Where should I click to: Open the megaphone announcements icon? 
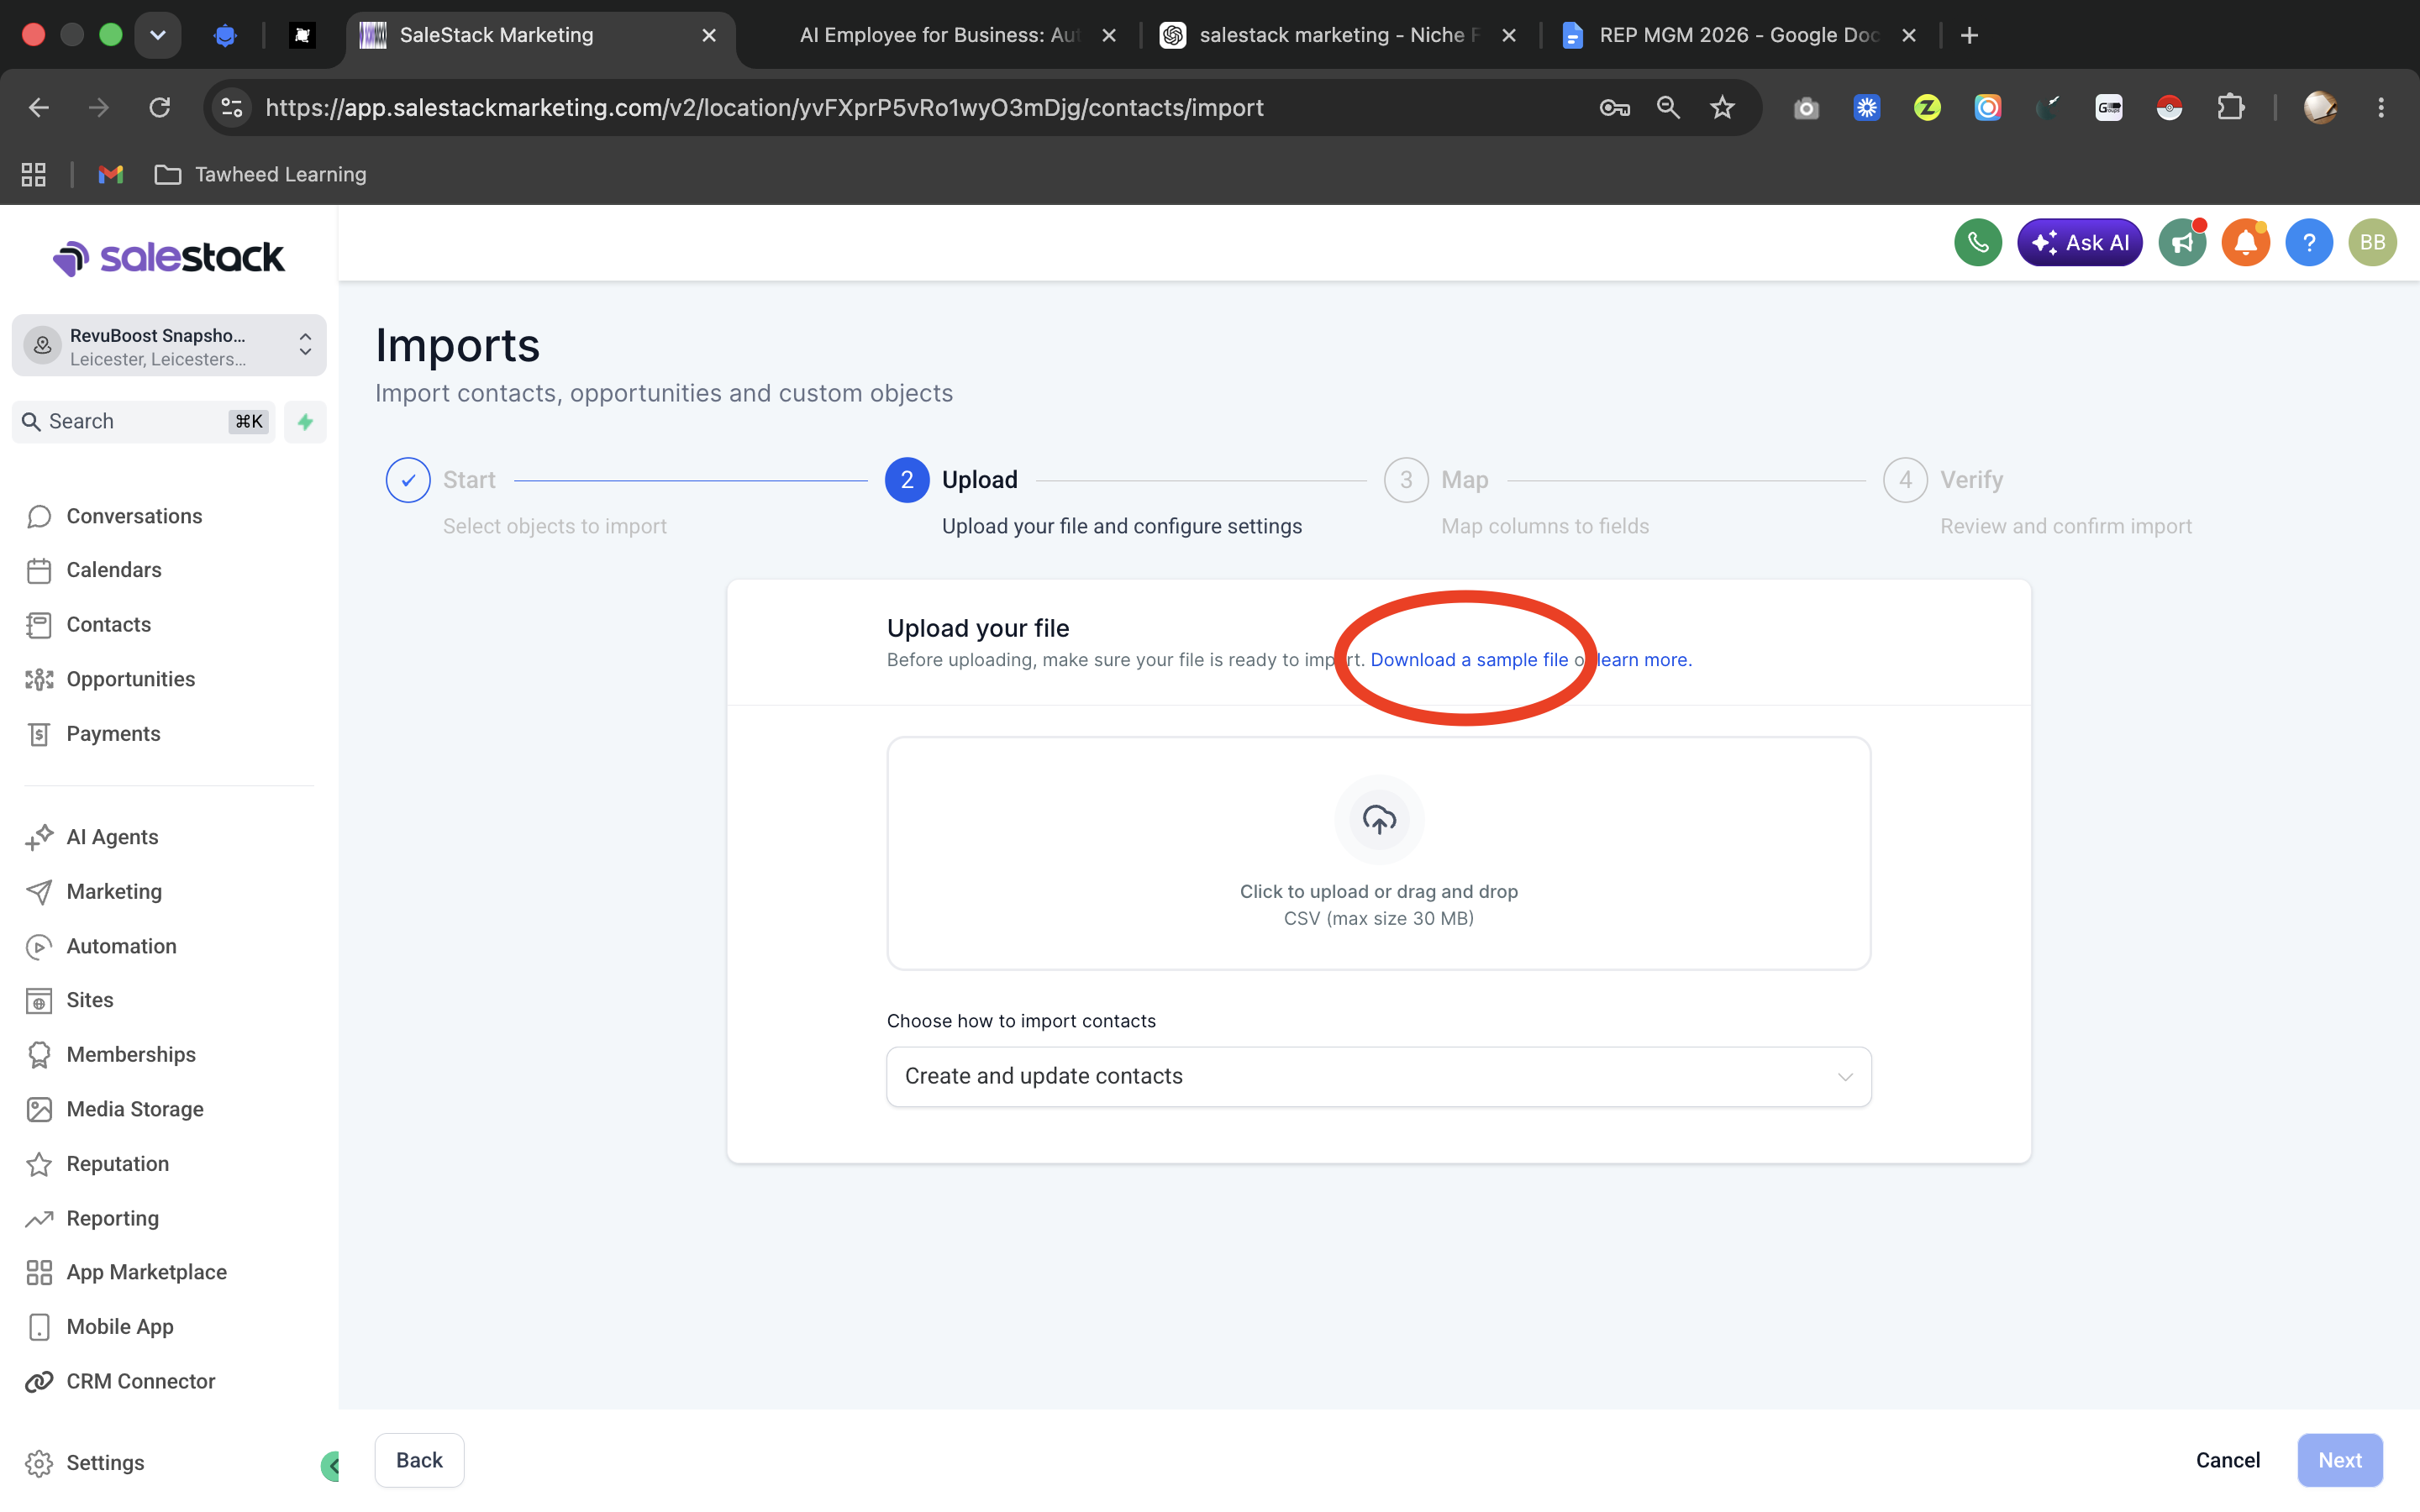(2182, 243)
